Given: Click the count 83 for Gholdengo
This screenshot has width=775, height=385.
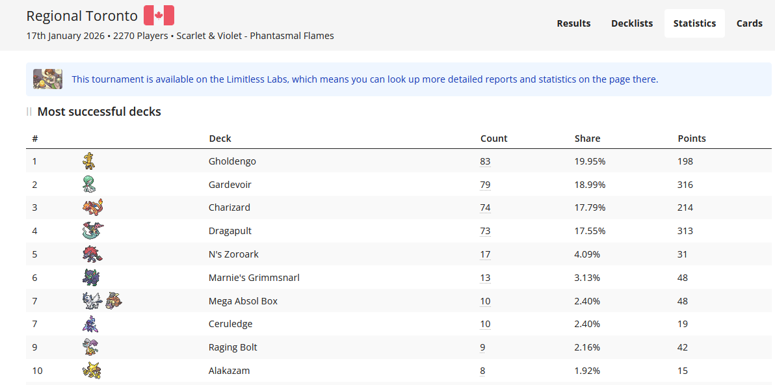Looking at the screenshot, I should [485, 161].
